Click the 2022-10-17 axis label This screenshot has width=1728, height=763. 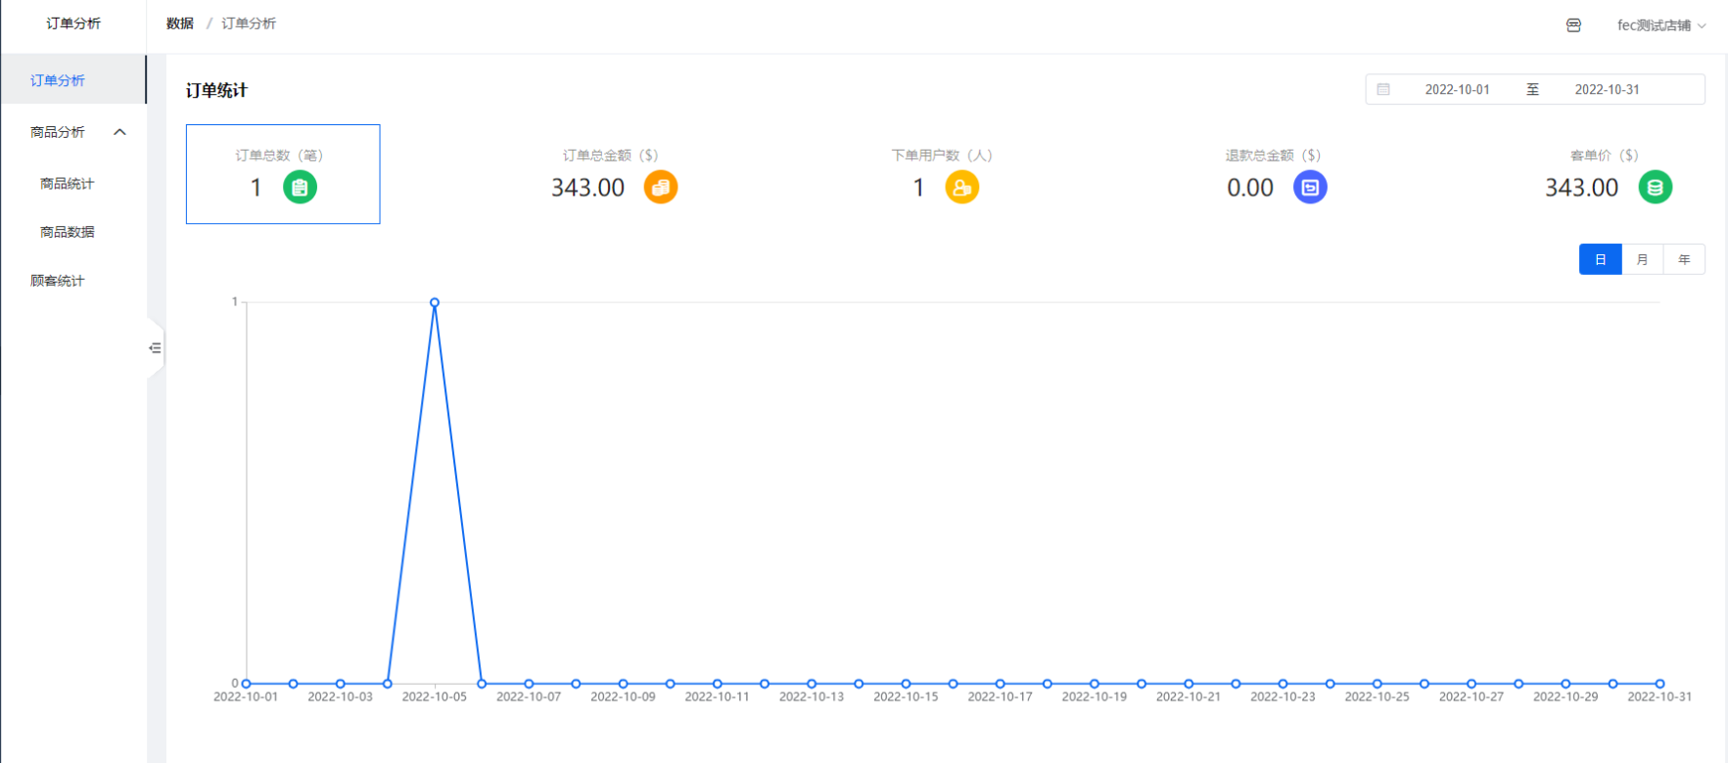point(1000,696)
